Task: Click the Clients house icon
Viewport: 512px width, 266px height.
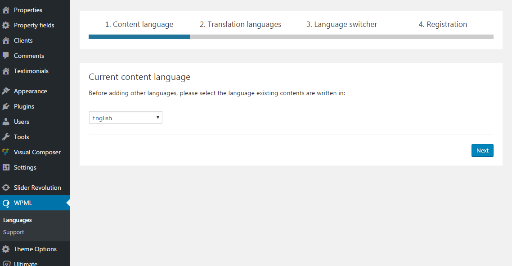Action: coord(6,41)
